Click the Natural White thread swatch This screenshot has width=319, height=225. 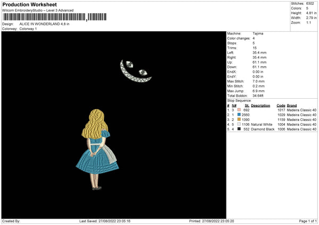[x=239, y=124]
